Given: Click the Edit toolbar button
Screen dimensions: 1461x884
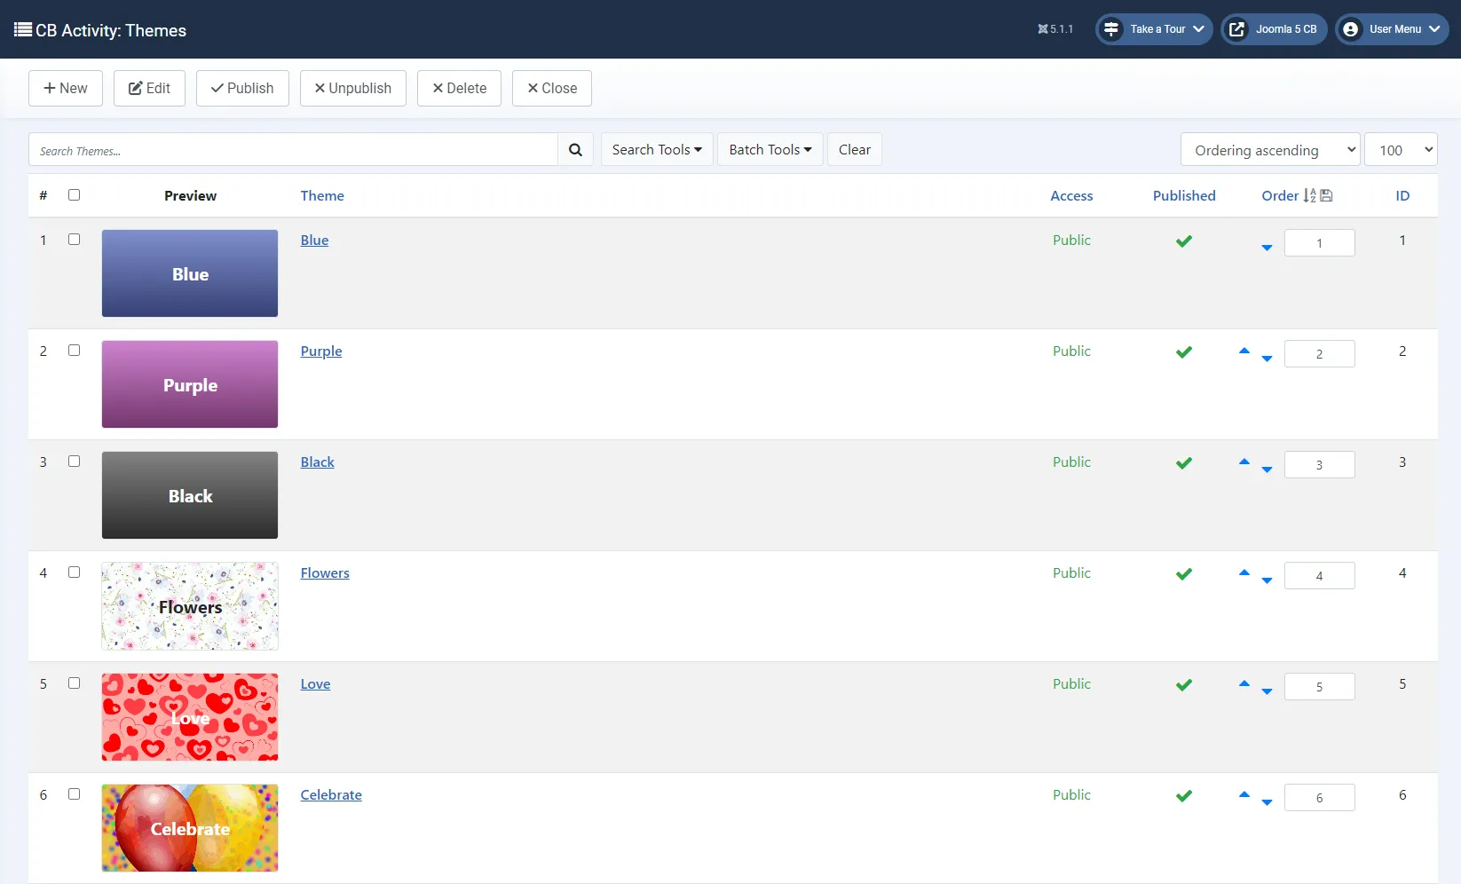Looking at the screenshot, I should pos(149,89).
